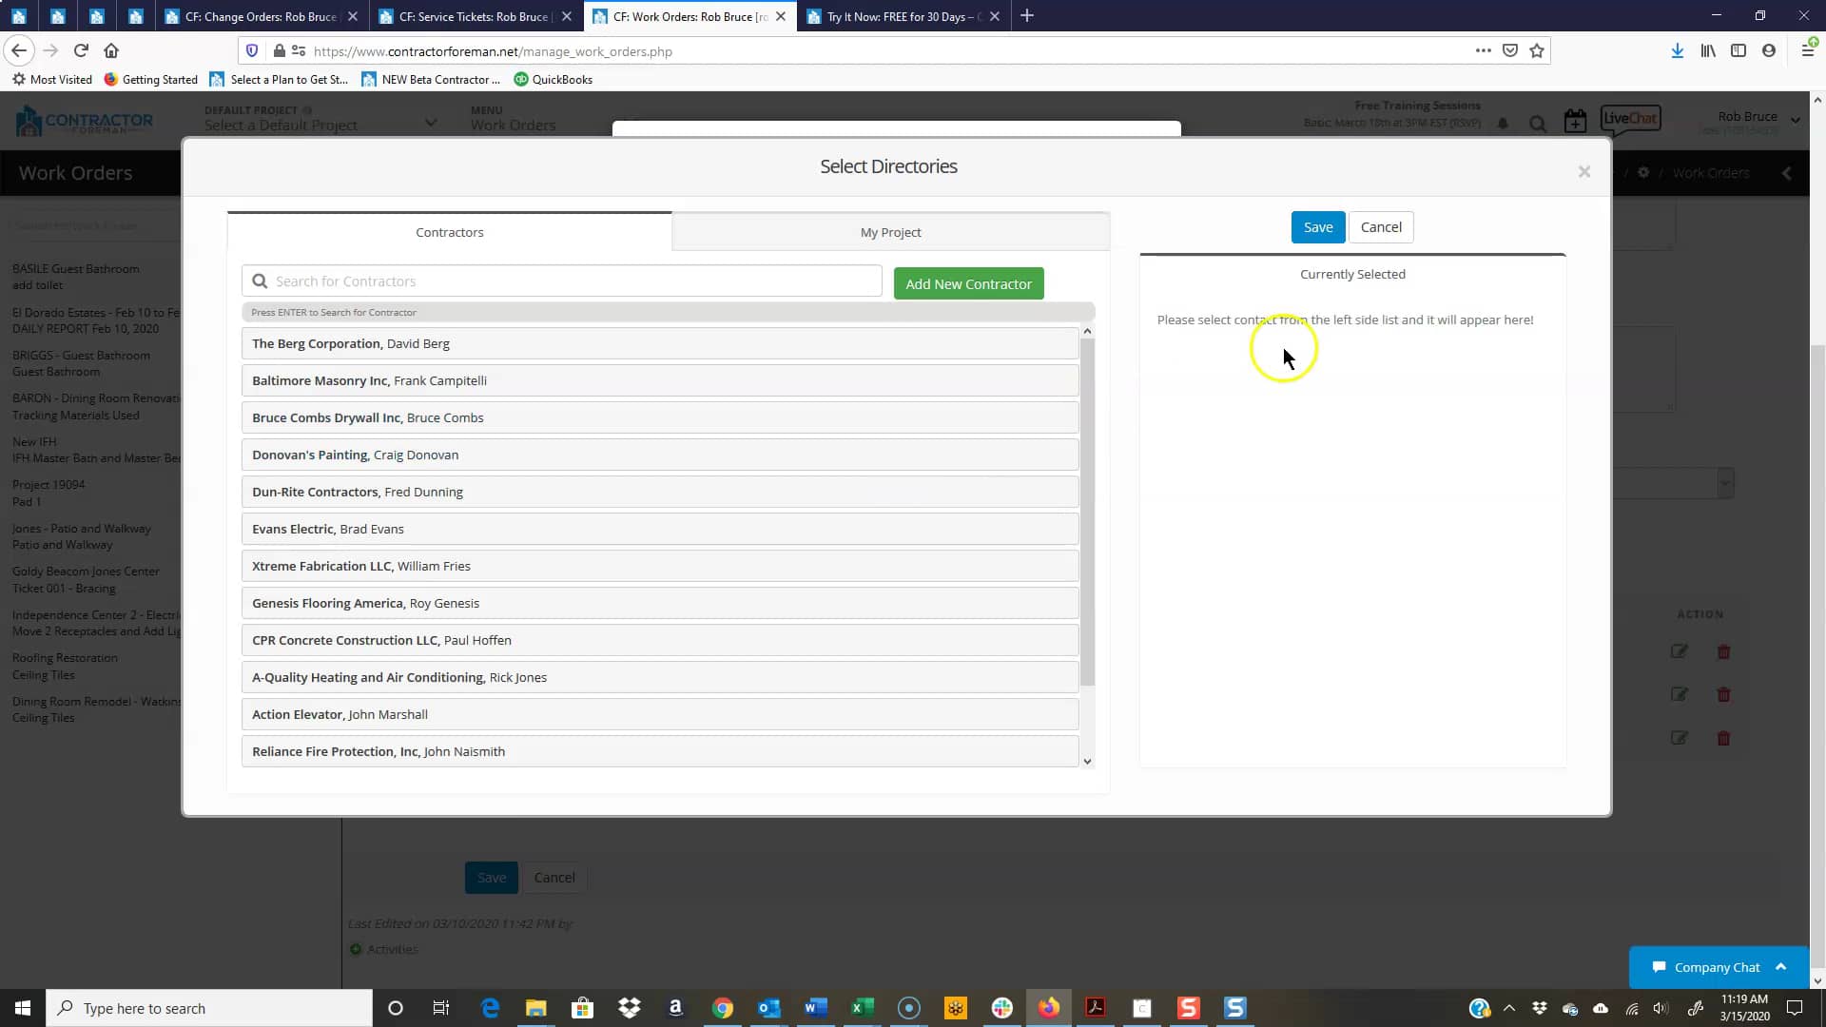Click the Add New Contractor button
The width and height of the screenshot is (1826, 1027).
pos(968,283)
